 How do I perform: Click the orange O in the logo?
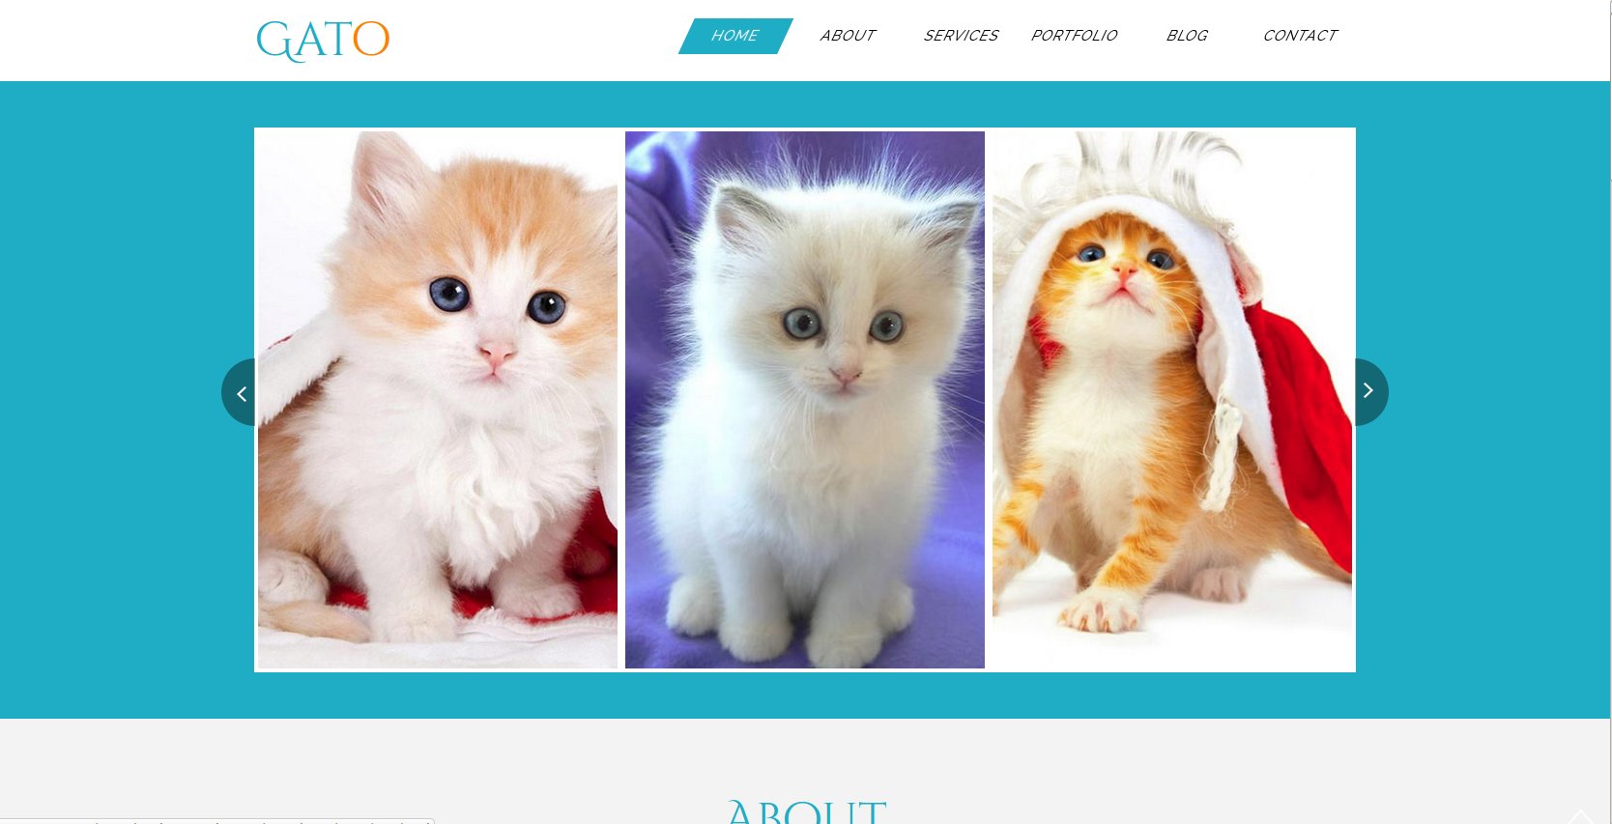371,40
